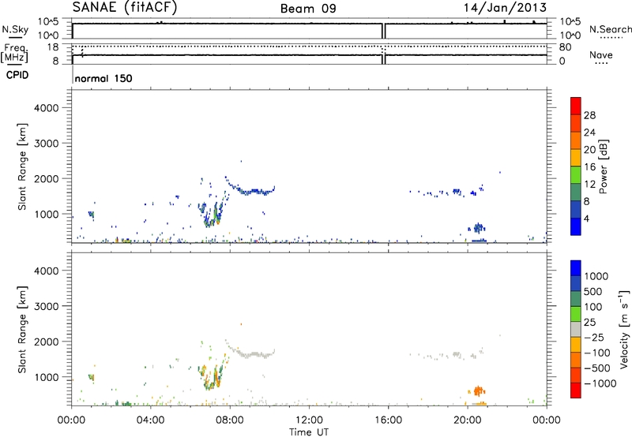Click the 80 label on Nave axis

565,47
